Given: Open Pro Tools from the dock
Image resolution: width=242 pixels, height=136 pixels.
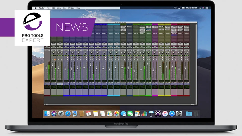Looking at the screenshot, I should [158, 114].
